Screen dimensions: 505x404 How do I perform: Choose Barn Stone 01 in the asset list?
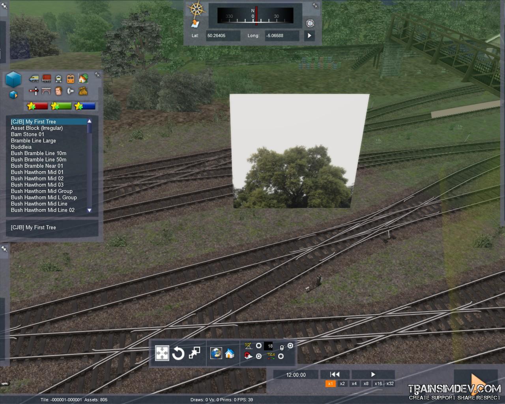pos(28,134)
